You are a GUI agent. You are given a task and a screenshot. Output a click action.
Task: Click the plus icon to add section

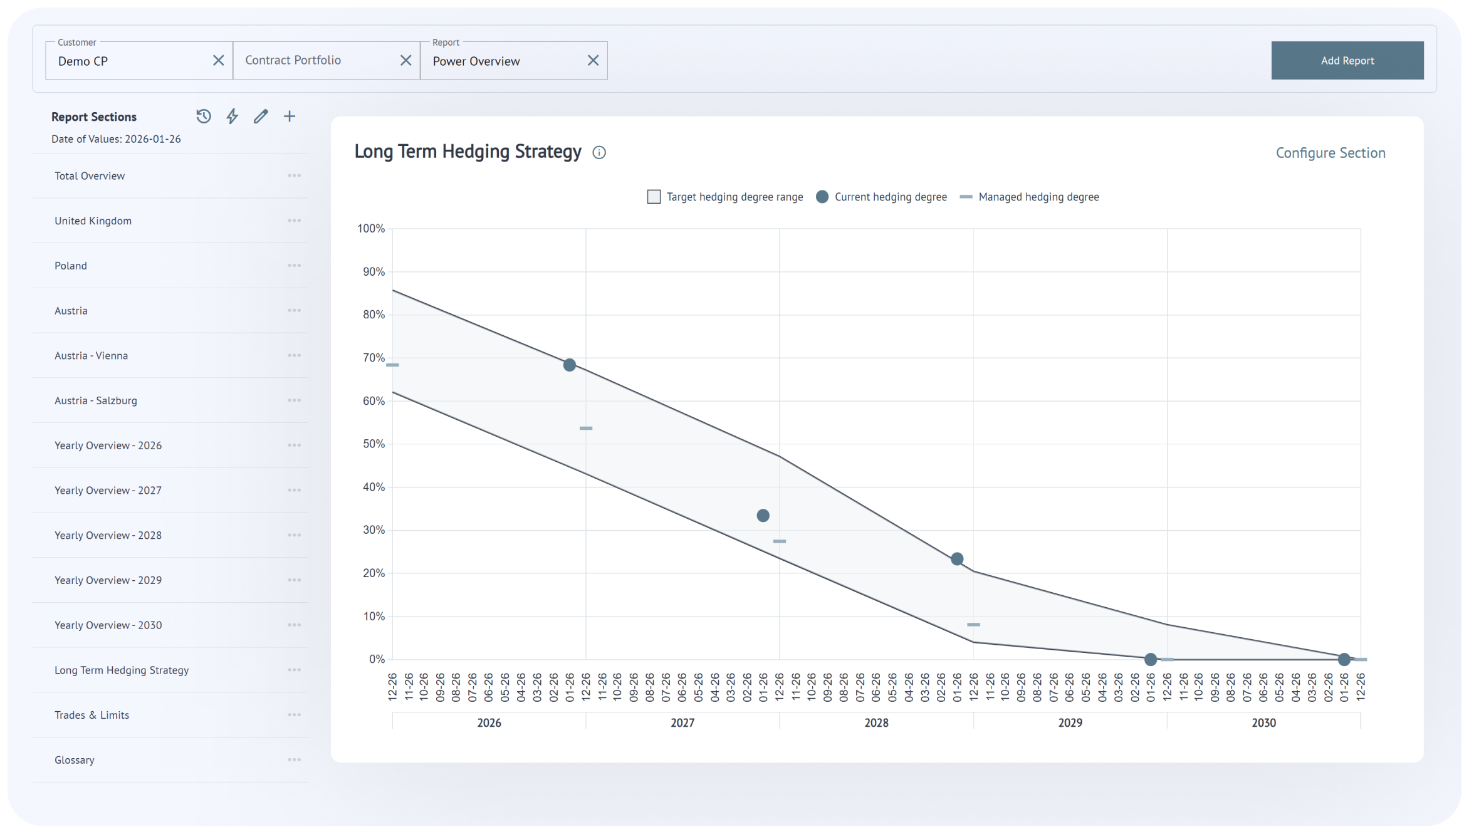[x=290, y=117]
